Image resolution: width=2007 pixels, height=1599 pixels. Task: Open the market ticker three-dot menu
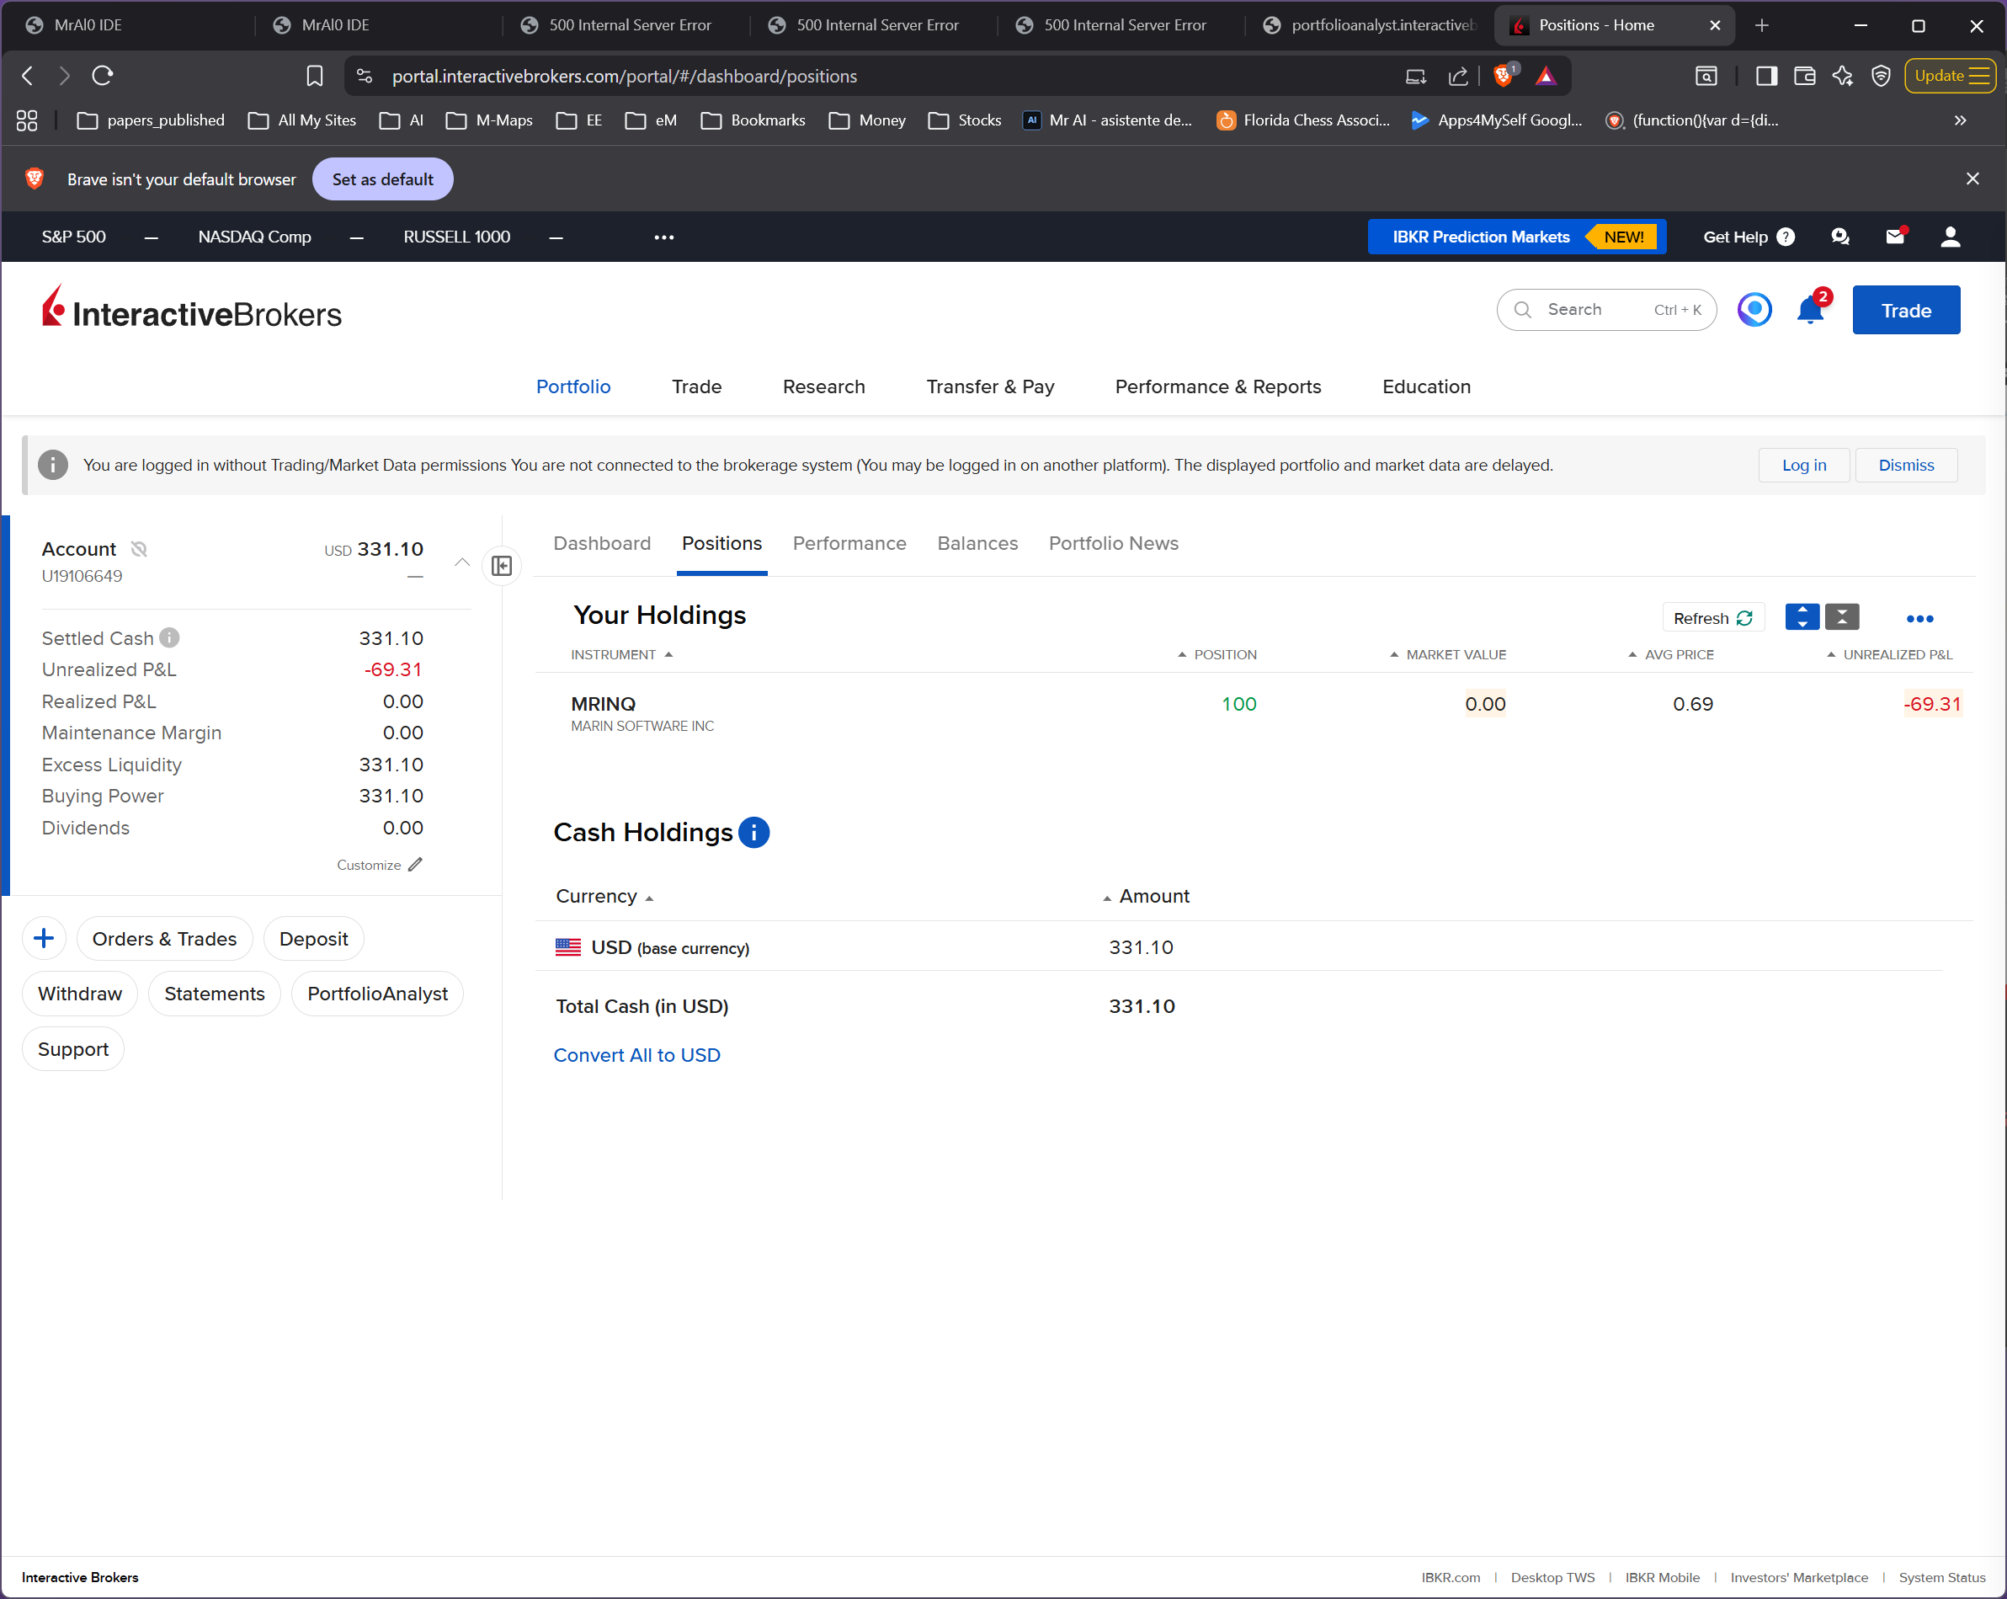point(663,237)
